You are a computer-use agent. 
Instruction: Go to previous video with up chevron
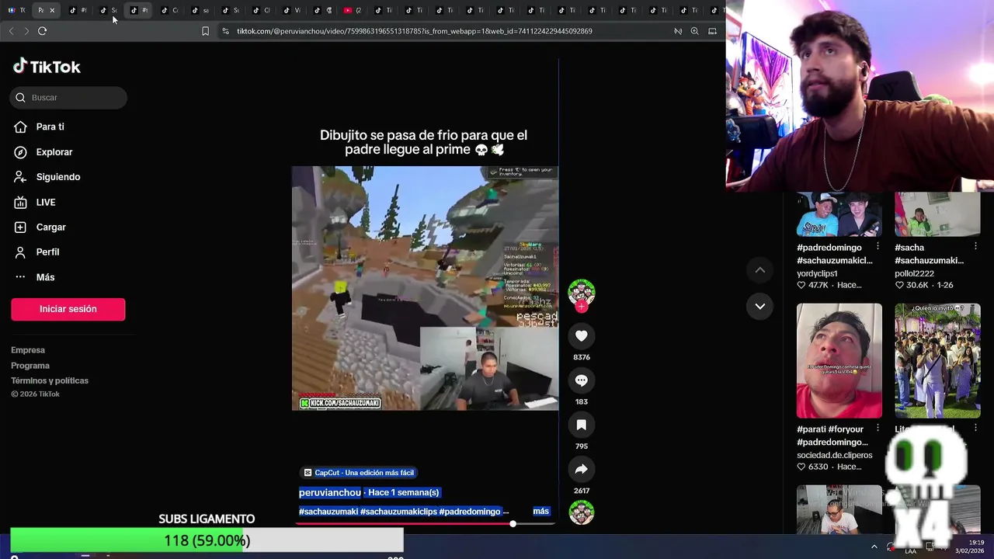[760, 270]
